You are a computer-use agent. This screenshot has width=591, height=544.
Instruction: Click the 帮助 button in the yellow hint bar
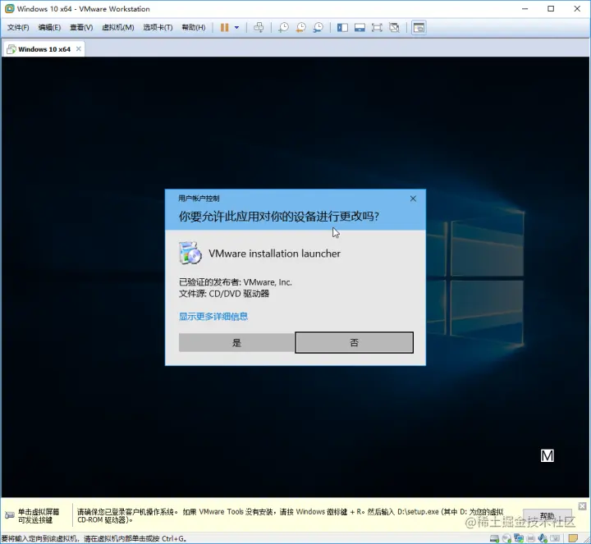tap(547, 516)
